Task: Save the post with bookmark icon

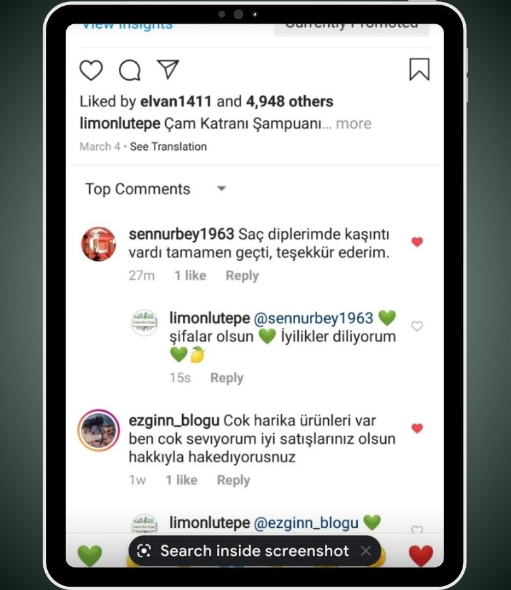Action: point(419,69)
